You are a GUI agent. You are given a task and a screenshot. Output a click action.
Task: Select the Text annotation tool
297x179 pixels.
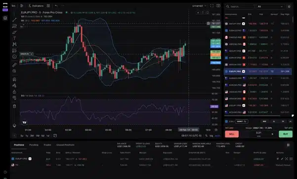coord(14,38)
